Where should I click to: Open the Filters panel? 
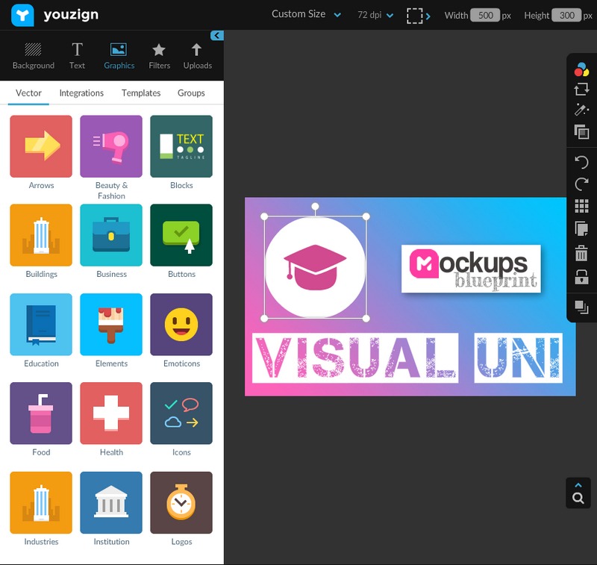pyautogui.click(x=159, y=56)
